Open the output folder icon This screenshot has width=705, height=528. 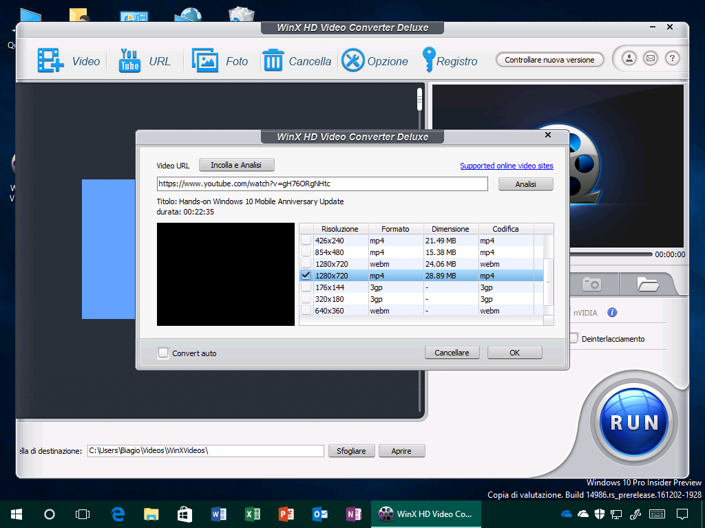(x=647, y=284)
